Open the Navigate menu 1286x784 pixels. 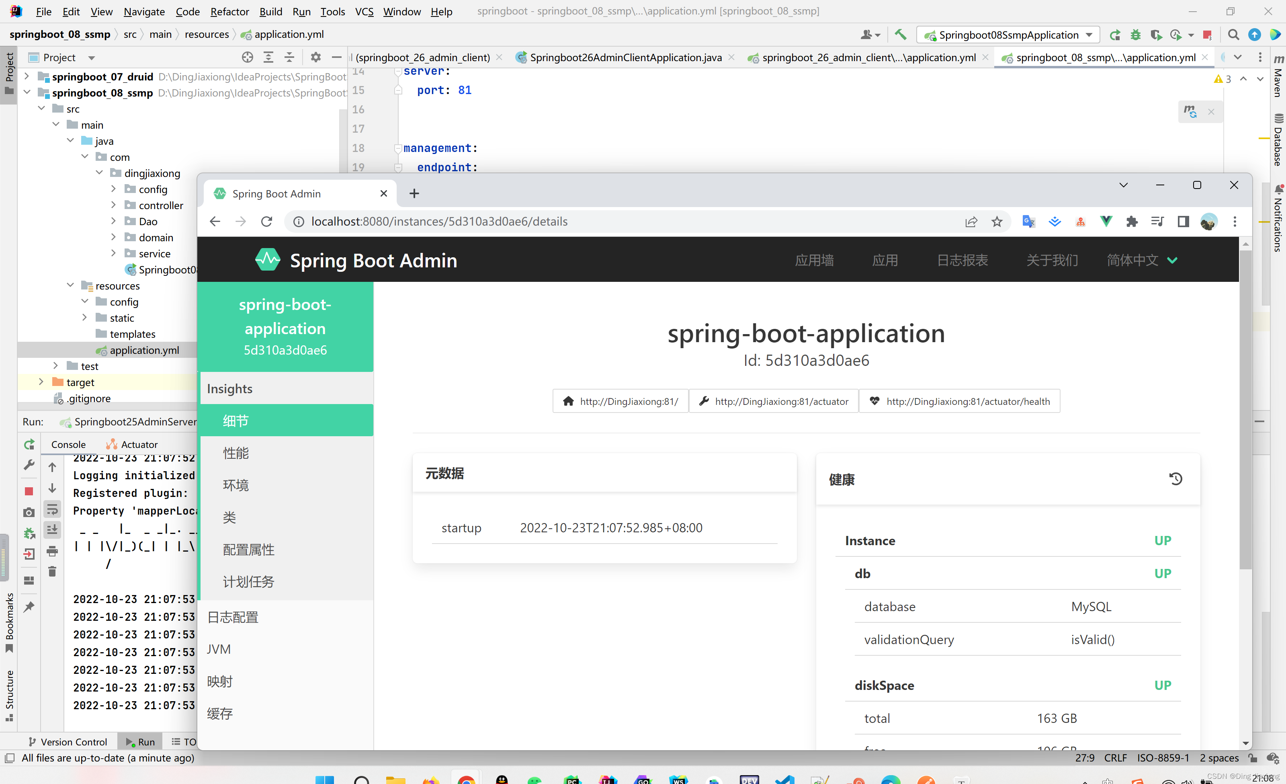pyautogui.click(x=144, y=12)
